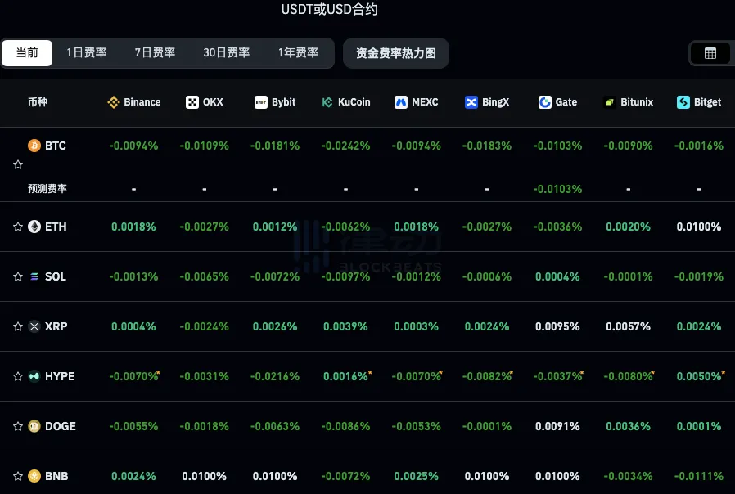735x494 pixels.
Task: Click the OKX exchange logo icon
Action: [192, 102]
